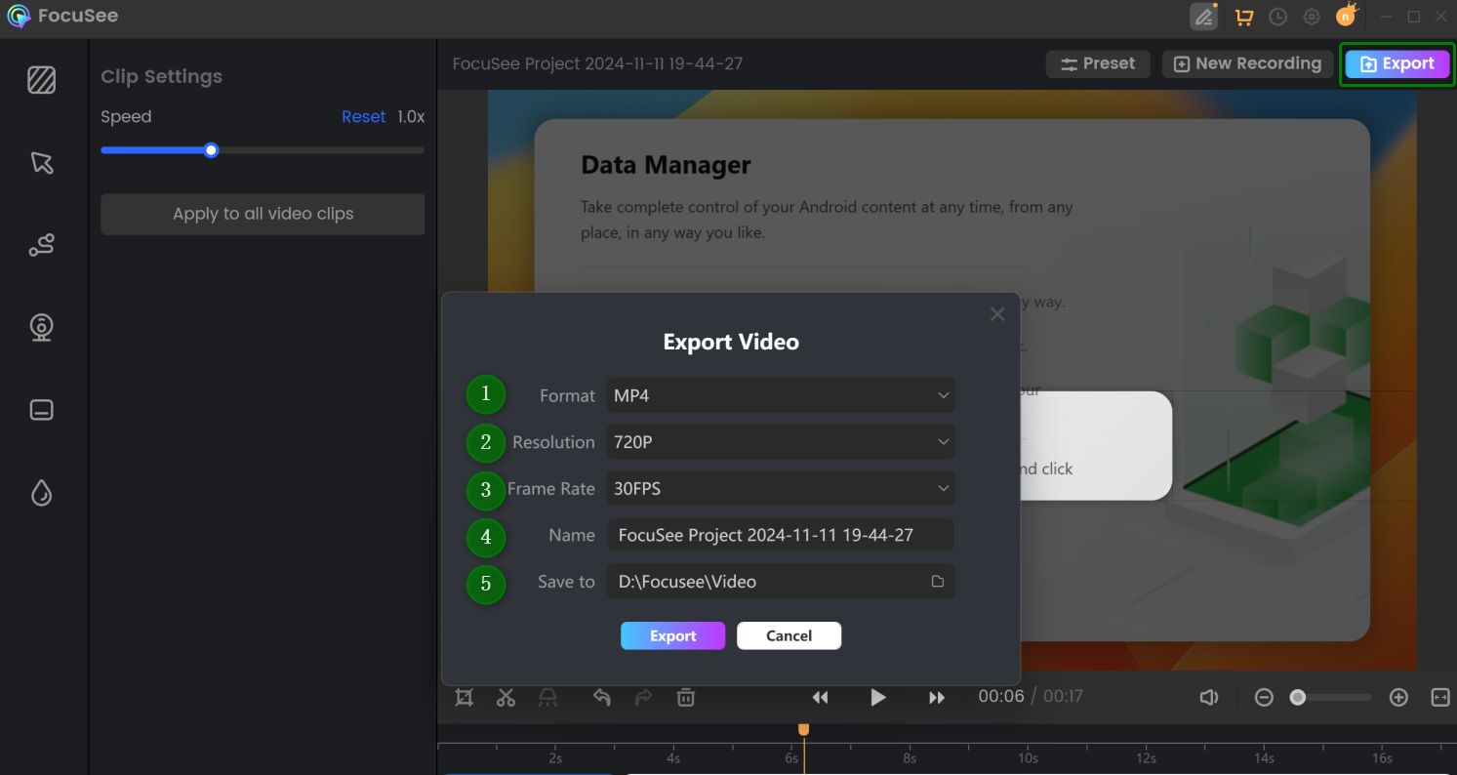Open the history clock icon
This screenshot has height=775, width=1457.
pos(1277,17)
